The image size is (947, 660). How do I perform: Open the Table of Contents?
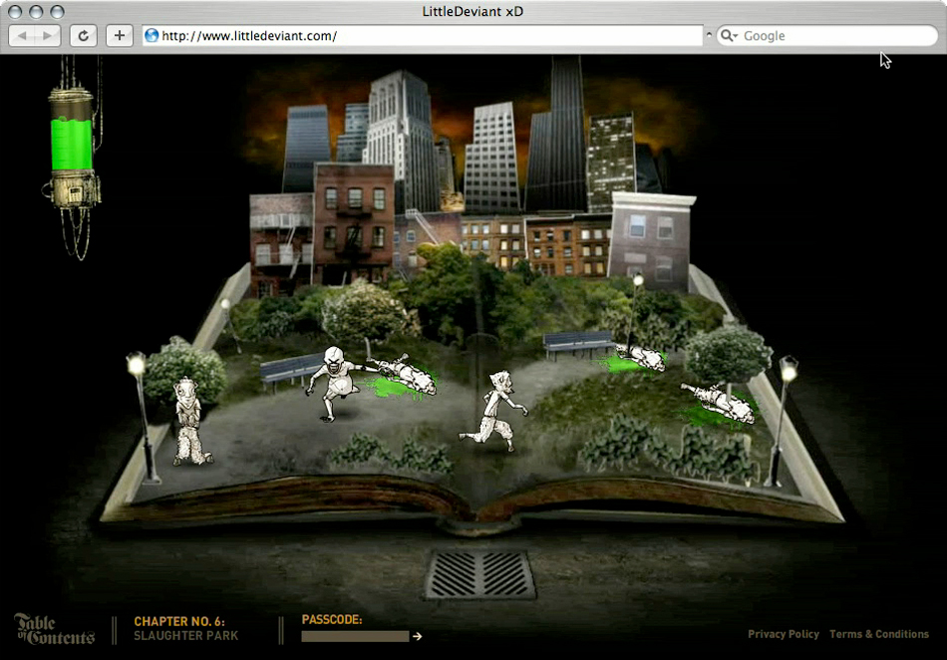coord(54,629)
